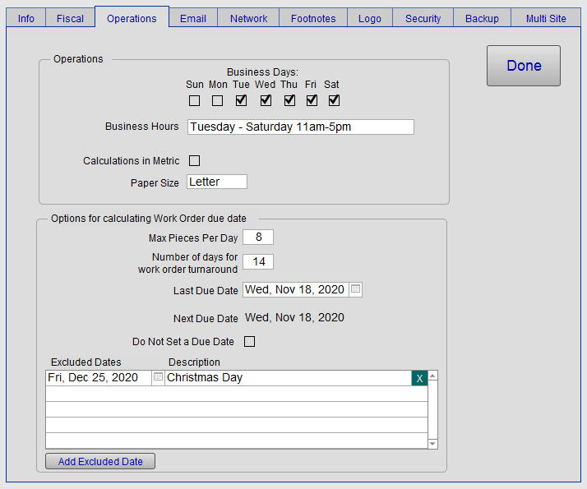Disable Saturday as a business day
Screen dimensions: 587x489
click(x=334, y=101)
